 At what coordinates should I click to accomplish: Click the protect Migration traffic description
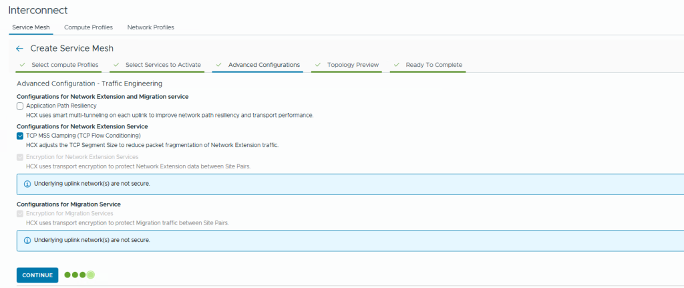coord(128,223)
